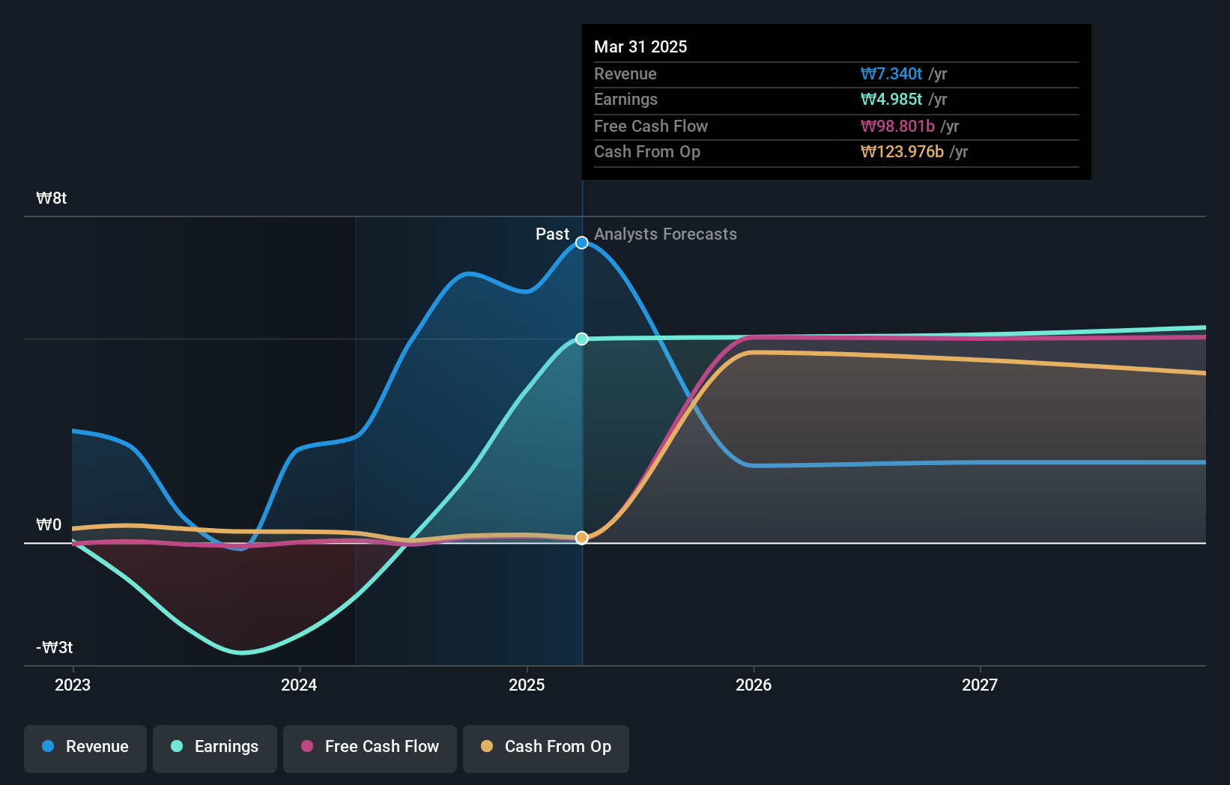Screen dimensions: 1230x785
Task: Select the 2025 x-axis label
Action: tap(527, 685)
